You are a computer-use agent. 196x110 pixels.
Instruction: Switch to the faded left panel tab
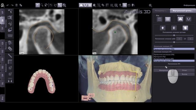(161, 11)
